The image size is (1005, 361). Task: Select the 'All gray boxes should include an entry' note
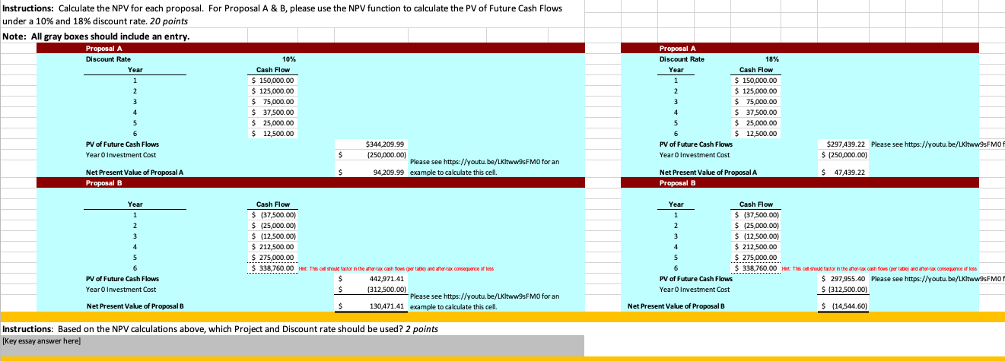[x=95, y=37]
